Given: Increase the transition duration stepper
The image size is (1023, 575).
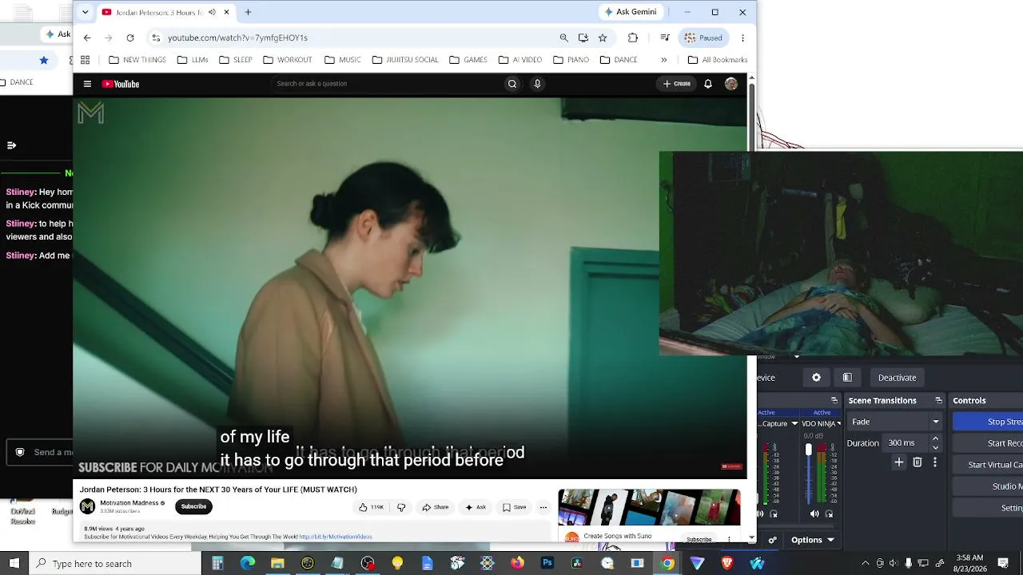Looking at the screenshot, I should 935,438.
